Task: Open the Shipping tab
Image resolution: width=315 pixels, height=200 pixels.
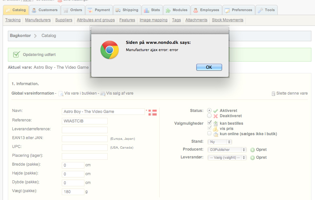Action: pyautogui.click(x=127, y=10)
